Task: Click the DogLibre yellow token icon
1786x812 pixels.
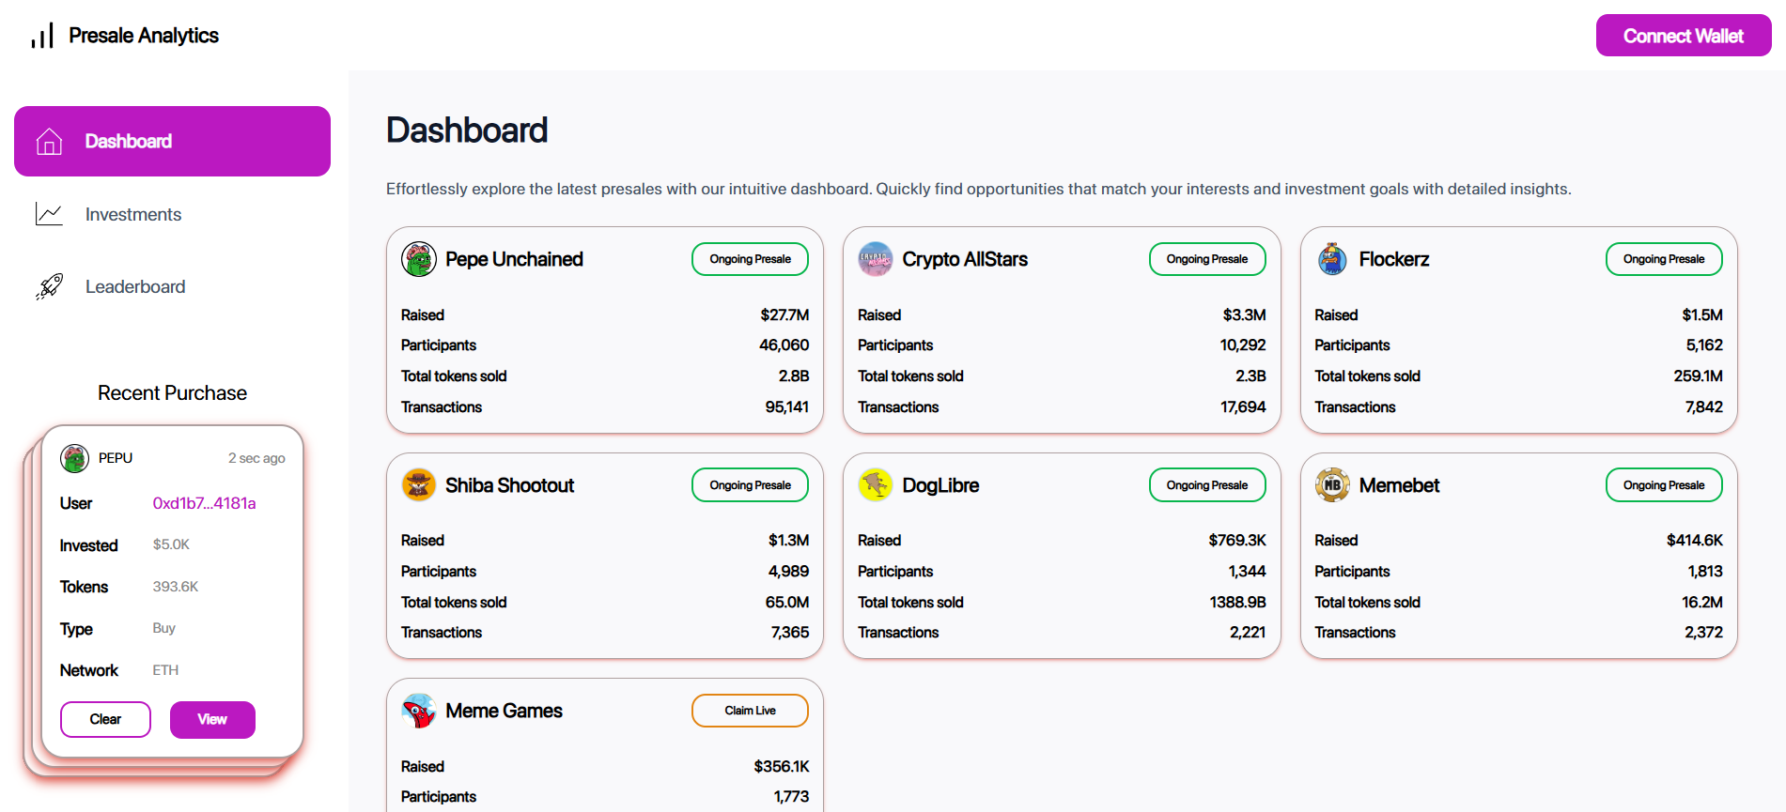Action: (x=875, y=485)
